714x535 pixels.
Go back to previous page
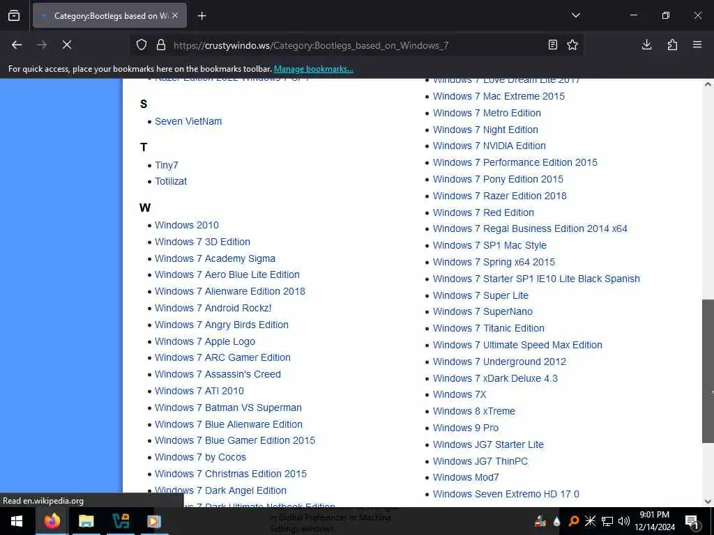point(17,45)
